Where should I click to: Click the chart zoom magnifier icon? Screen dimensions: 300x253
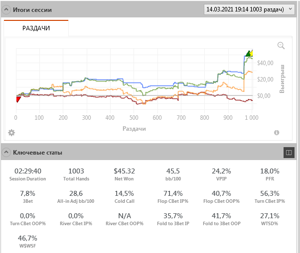281,46
